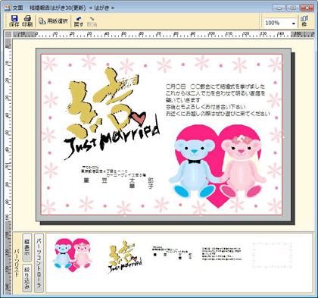Select the sender address text thumbnail

coord(172,253)
